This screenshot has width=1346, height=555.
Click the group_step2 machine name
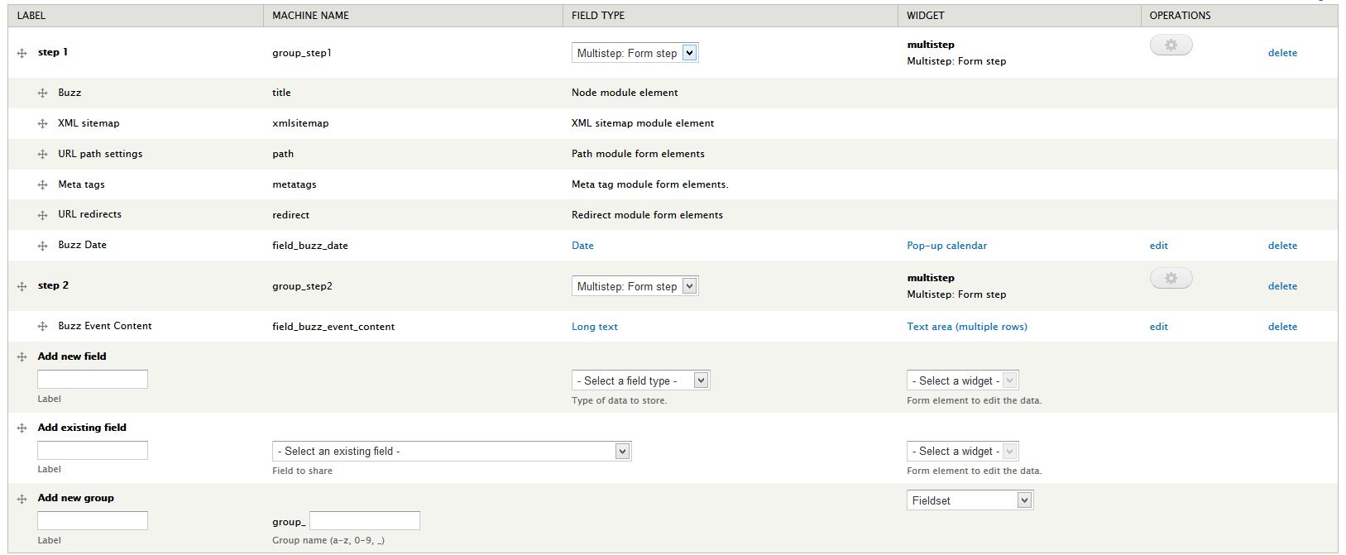[302, 286]
